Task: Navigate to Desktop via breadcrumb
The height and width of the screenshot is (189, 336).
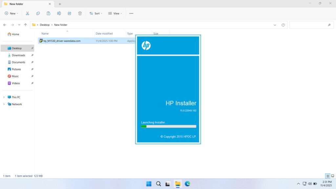Action: tap(45, 25)
